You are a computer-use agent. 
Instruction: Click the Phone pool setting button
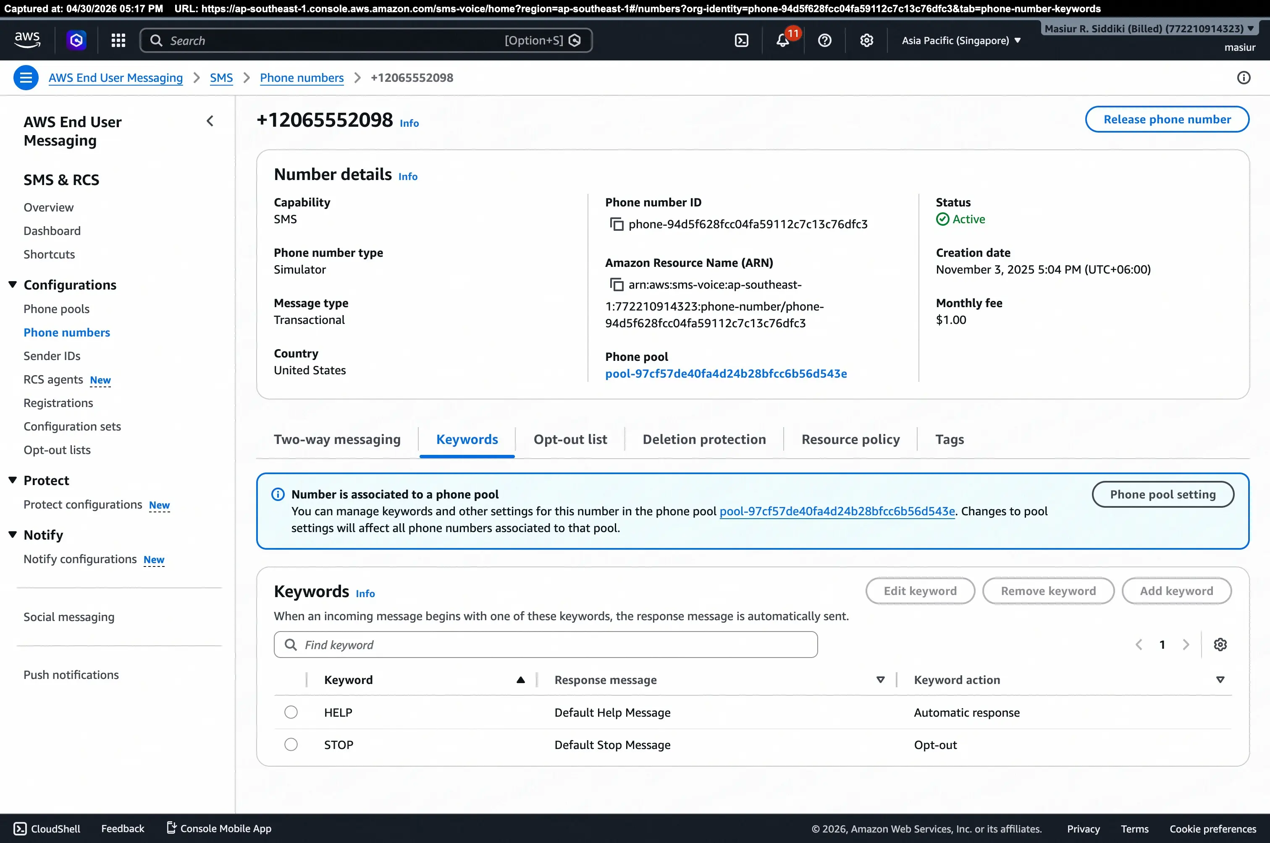tap(1163, 494)
